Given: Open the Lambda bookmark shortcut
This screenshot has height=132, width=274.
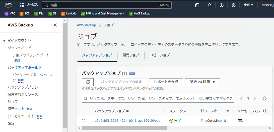Looking at the screenshot, I should tap(68, 14).
